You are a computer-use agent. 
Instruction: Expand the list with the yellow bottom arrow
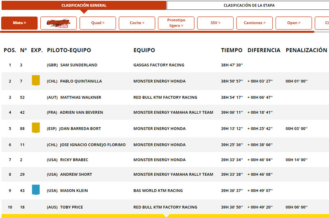166,216
